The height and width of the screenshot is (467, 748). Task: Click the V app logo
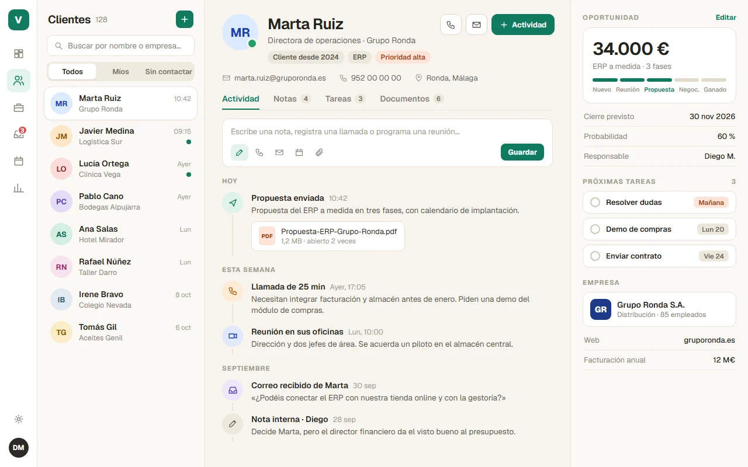pyautogui.click(x=19, y=20)
